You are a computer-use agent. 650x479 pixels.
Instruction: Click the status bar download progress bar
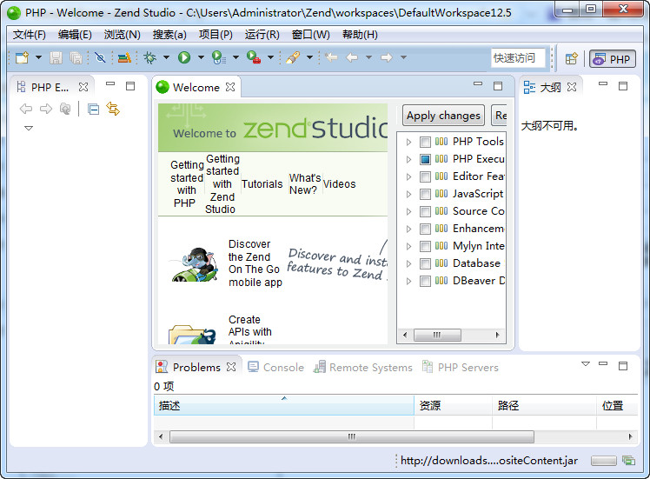[604, 461]
